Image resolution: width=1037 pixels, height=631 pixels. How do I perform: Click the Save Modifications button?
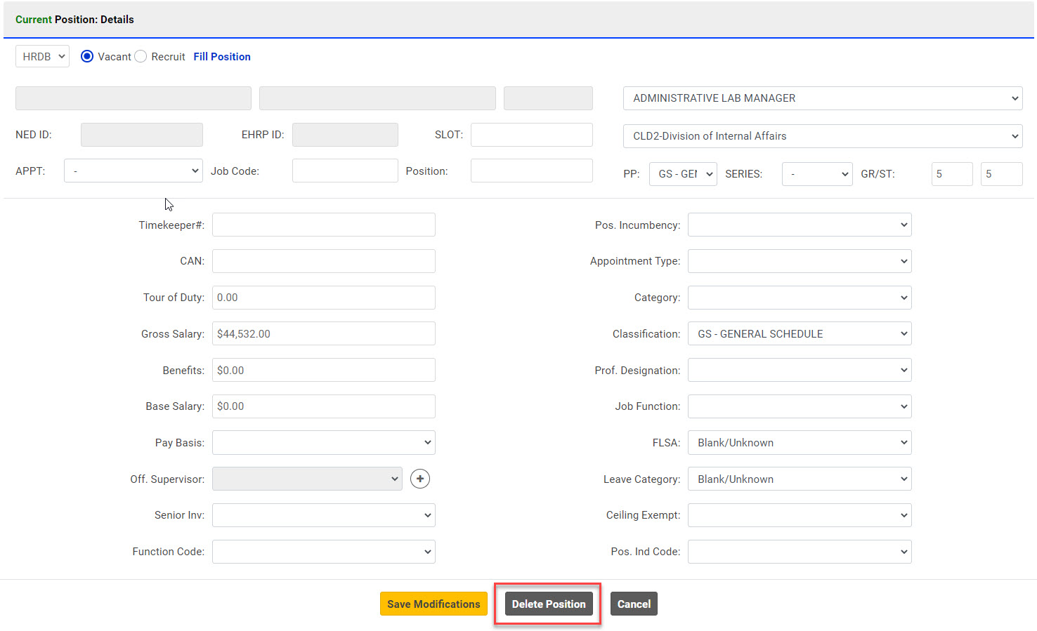click(433, 604)
